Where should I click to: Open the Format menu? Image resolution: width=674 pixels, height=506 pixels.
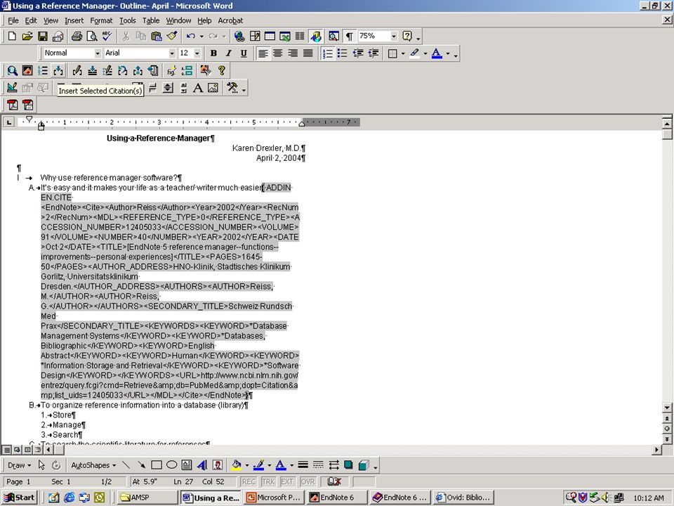click(x=101, y=20)
